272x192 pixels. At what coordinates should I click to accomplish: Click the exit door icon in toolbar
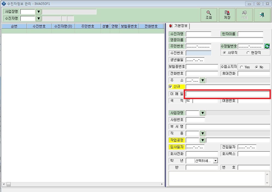click(x=262, y=15)
